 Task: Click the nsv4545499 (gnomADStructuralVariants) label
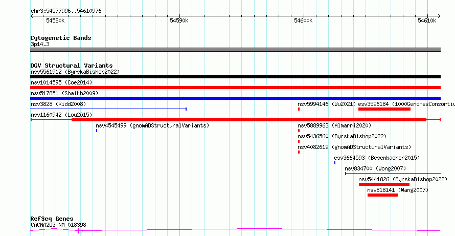(x=152, y=125)
